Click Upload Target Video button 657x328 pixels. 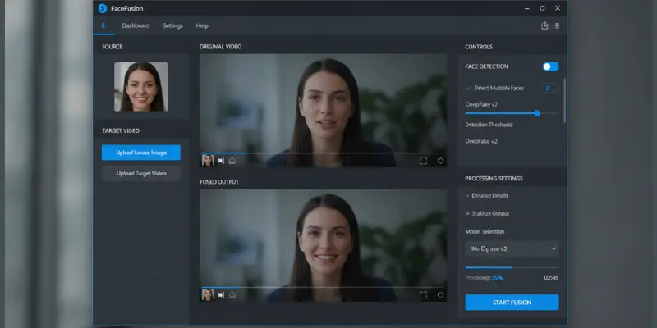141,173
